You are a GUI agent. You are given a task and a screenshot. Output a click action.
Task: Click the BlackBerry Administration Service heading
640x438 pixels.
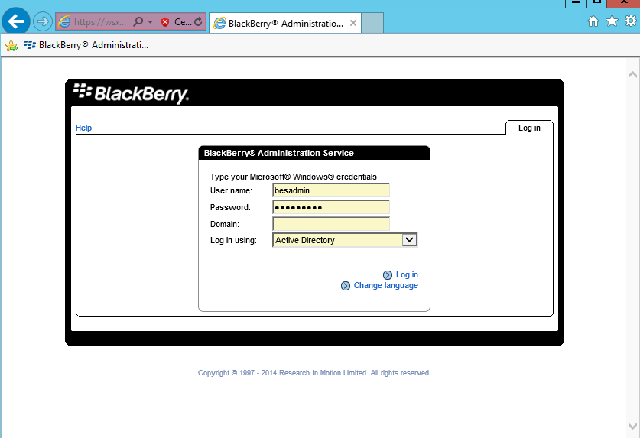point(279,153)
